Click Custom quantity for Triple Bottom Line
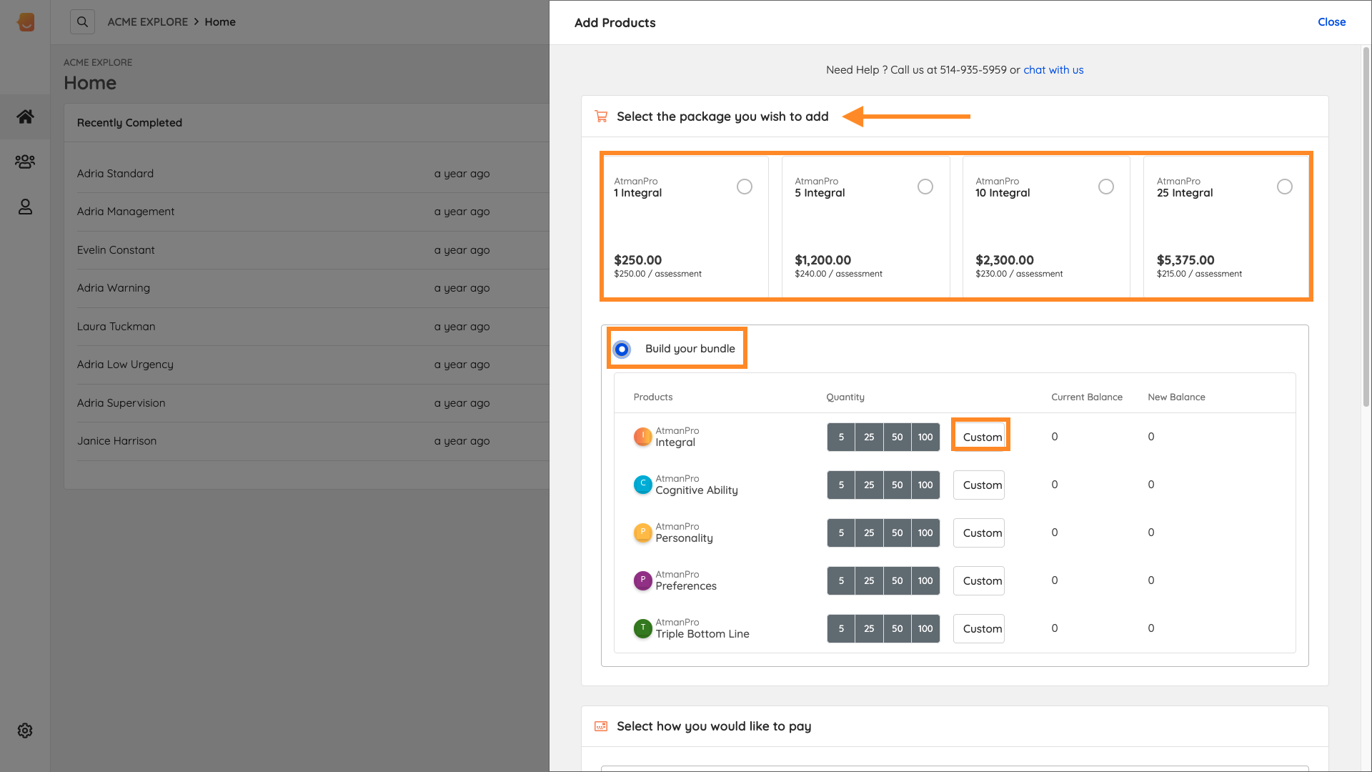The height and width of the screenshot is (772, 1372). coord(979,628)
